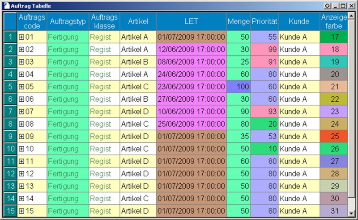Expand order 05 tree node

coord(21,87)
